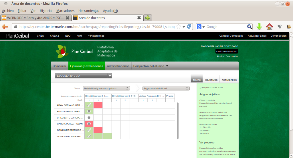Click the magnifier icon in Google search box
The height and width of the screenshot is (158, 293).
coord(250,27)
